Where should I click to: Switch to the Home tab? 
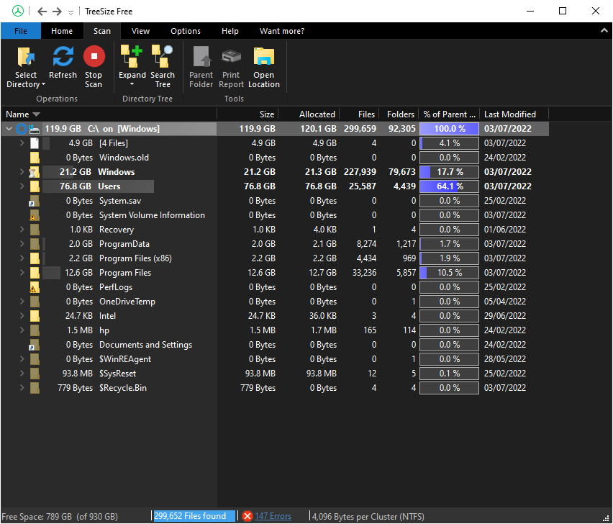[x=62, y=31]
